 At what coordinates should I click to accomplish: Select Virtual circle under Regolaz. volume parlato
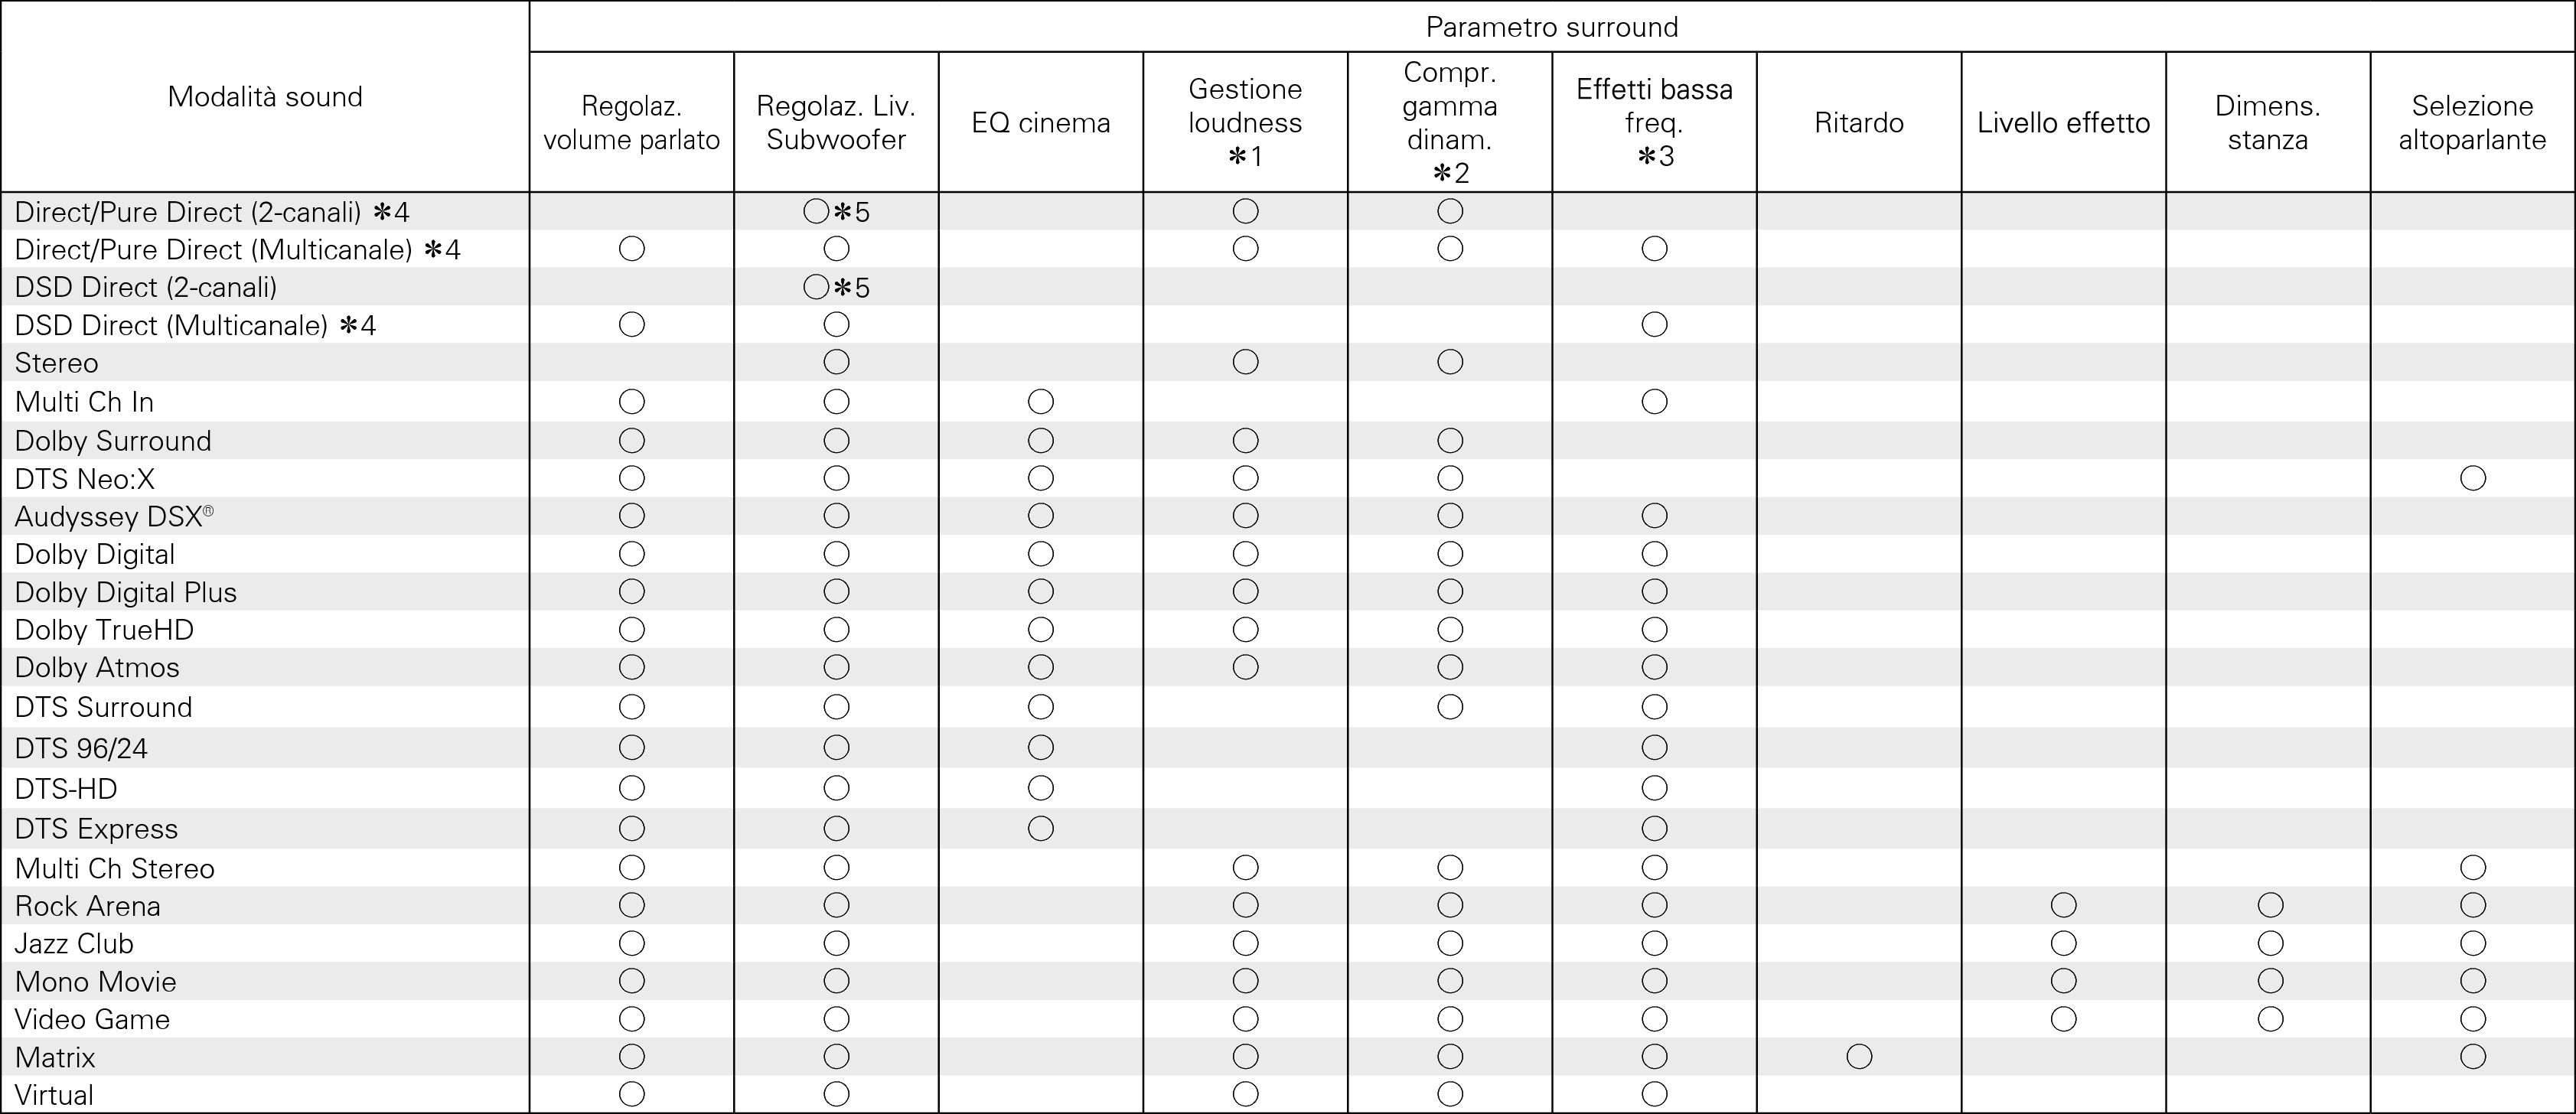(x=631, y=1094)
